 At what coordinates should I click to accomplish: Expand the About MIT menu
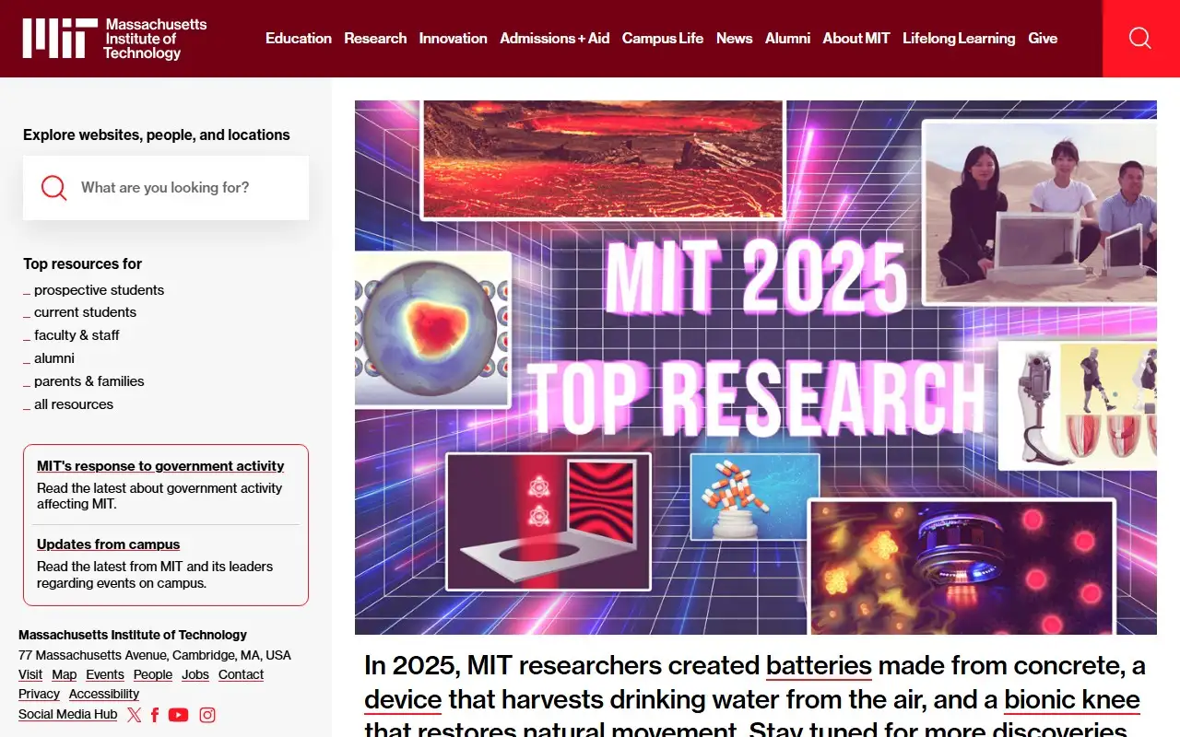855,38
